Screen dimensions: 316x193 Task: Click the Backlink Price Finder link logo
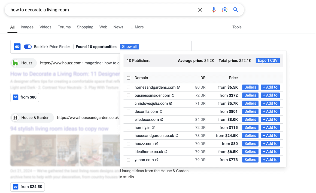coord(17,47)
